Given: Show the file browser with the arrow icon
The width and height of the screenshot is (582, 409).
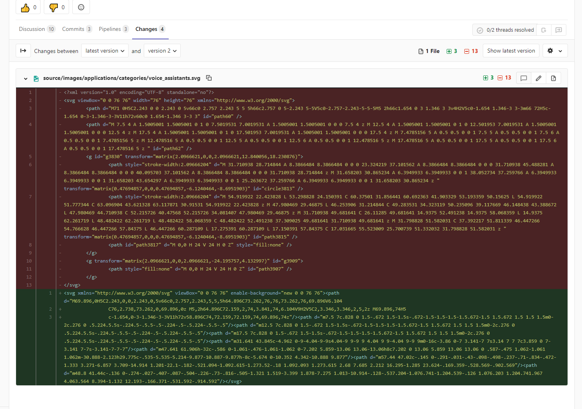Looking at the screenshot, I should click(23, 51).
